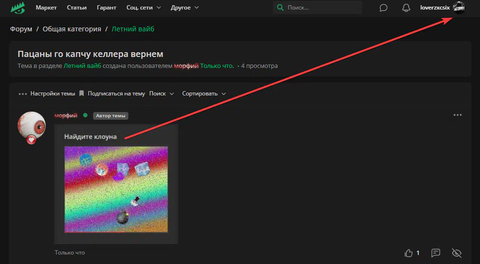Click the green online status dot

pyautogui.click(x=86, y=115)
